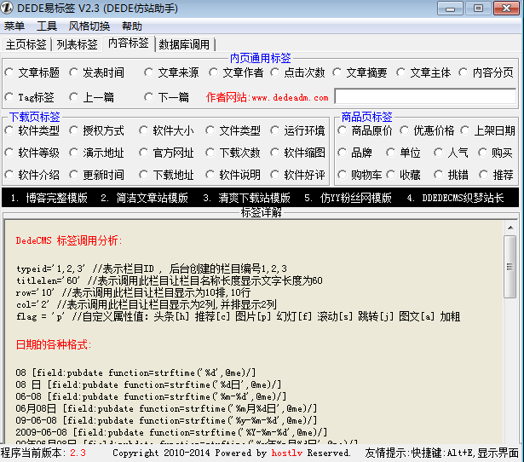The width and height of the screenshot is (524, 462).
Task: Pick the 购物车 radio button
Action: point(343,175)
